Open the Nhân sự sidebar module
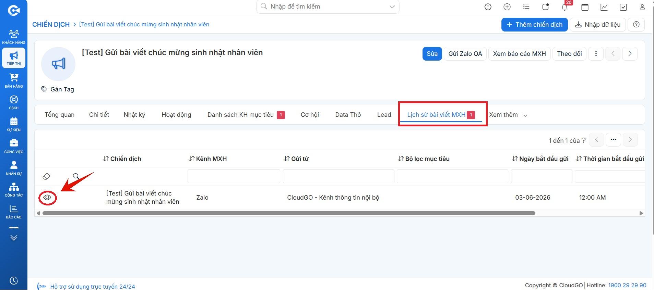654x290 pixels. click(x=14, y=168)
